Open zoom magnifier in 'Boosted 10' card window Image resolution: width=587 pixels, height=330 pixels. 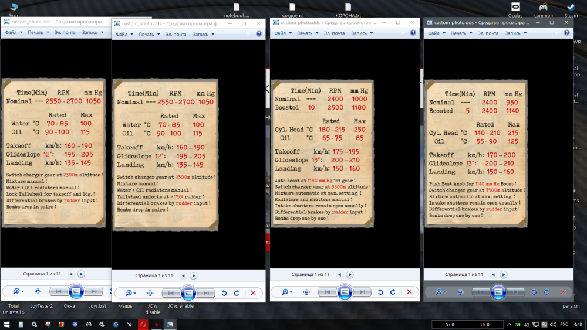tap(287, 292)
